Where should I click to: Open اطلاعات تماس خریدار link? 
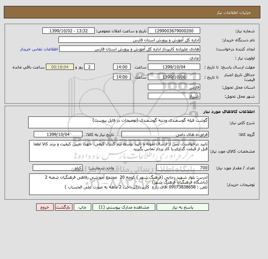point(39,49)
